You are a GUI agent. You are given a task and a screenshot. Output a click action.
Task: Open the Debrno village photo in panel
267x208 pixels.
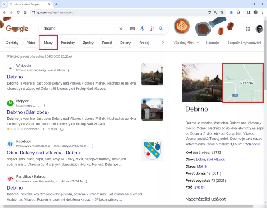click(202, 82)
